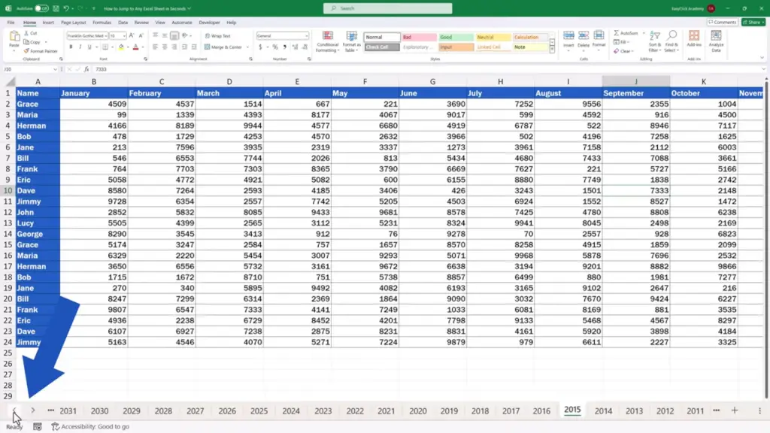Screen dimensions: 770x433
Task: Toggle Center horizontal alignment
Action: [x=165, y=47]
